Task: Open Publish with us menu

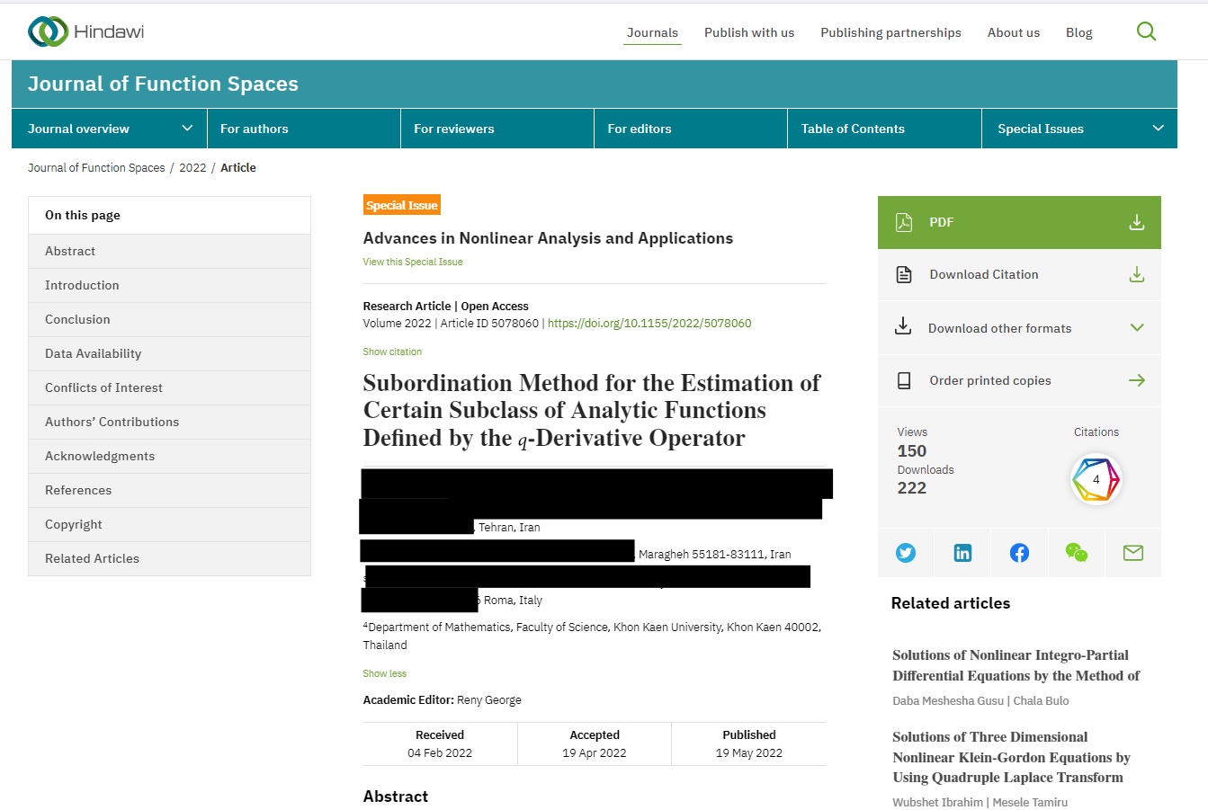Action: (748, 32)
